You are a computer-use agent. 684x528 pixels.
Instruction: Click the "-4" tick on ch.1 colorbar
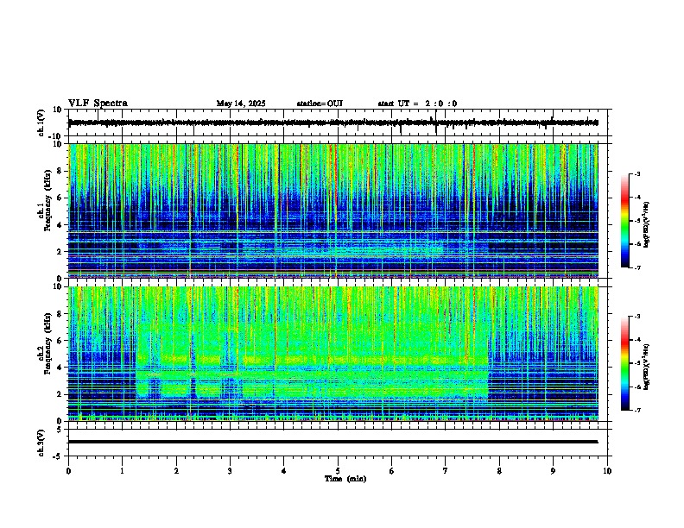tap(636, 198)
